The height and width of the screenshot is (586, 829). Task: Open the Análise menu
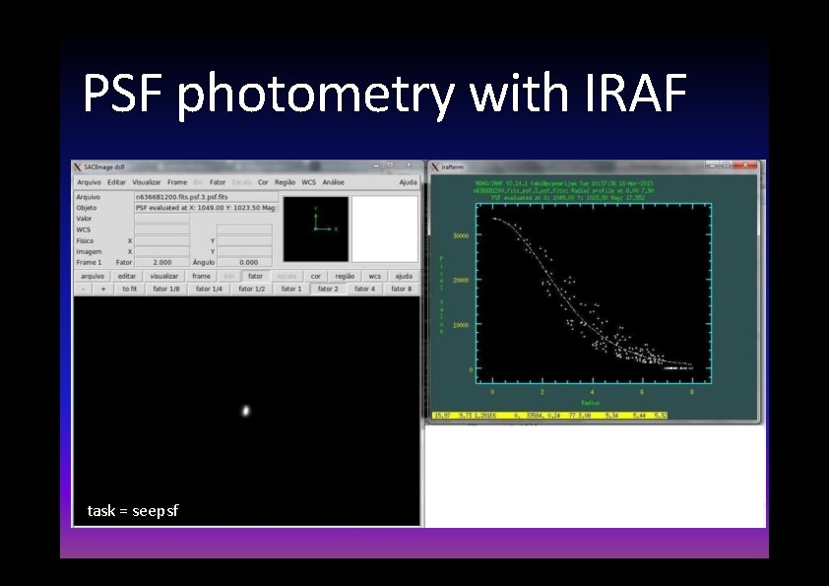coord(333,182)
